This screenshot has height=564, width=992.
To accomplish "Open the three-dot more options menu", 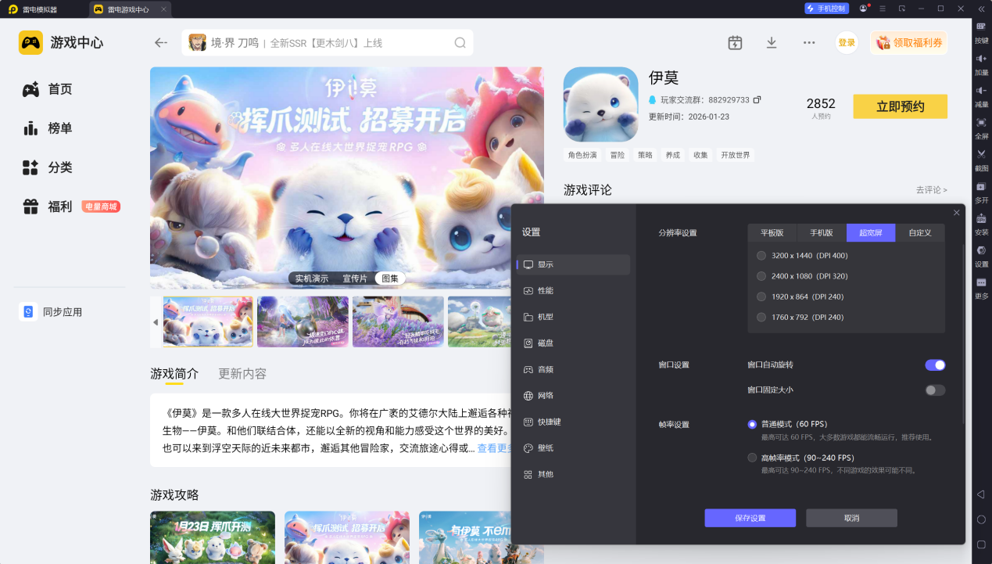I will (x=809, y=43).
